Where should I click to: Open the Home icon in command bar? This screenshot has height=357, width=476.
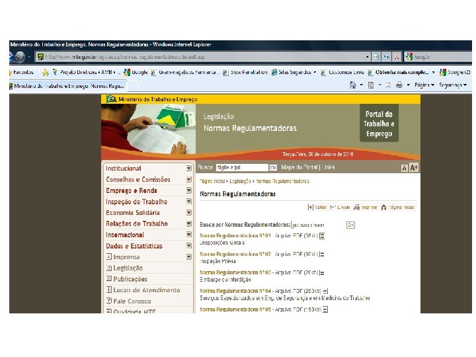point(353,85)
